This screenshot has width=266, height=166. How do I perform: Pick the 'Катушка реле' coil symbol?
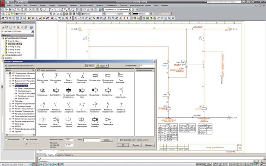tap(95, 77)
